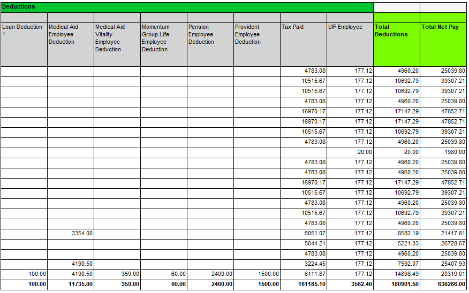Select the Tax Paid cell showing 3224.45

[303, 264]
